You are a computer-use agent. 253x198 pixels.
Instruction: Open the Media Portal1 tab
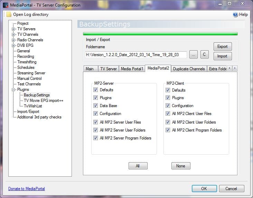132,69
